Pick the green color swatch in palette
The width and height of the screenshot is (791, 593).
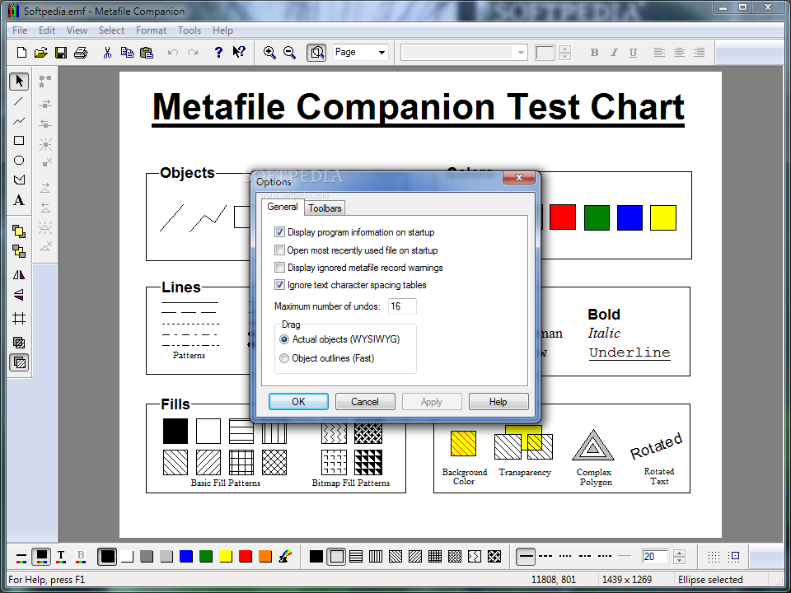point(206,556)
